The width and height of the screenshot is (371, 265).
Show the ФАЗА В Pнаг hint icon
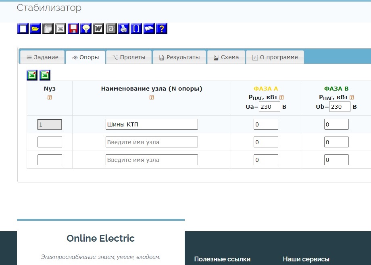point(352,97)
